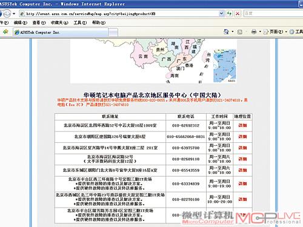The image size is (303, 227).
Task: Open the 页面(P) toolbar menu
Action: point(275,31)
